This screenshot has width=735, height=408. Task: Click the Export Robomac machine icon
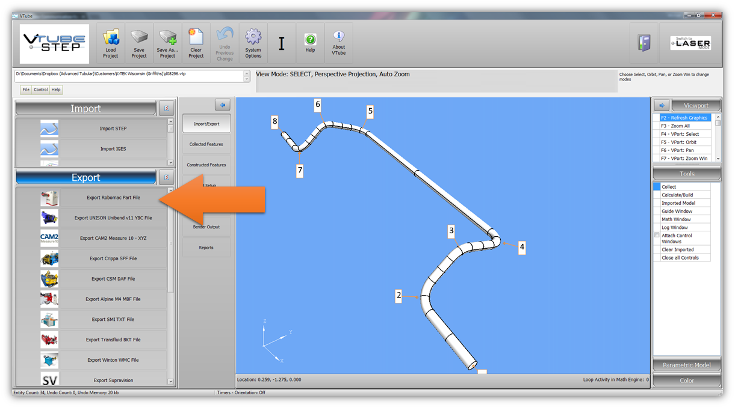tap(49, 198)
